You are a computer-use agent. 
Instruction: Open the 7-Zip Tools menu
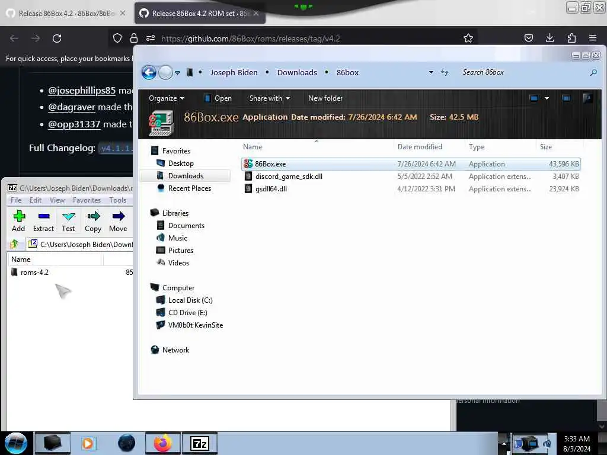117,200
